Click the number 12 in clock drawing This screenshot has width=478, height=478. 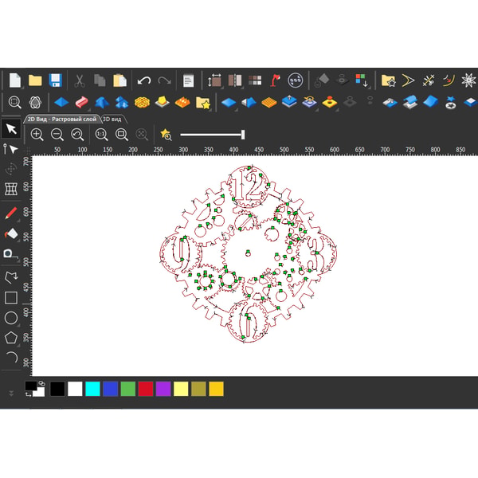(249, 186)
